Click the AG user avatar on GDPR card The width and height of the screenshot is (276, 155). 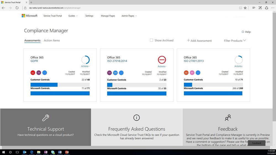coord(33,73)
